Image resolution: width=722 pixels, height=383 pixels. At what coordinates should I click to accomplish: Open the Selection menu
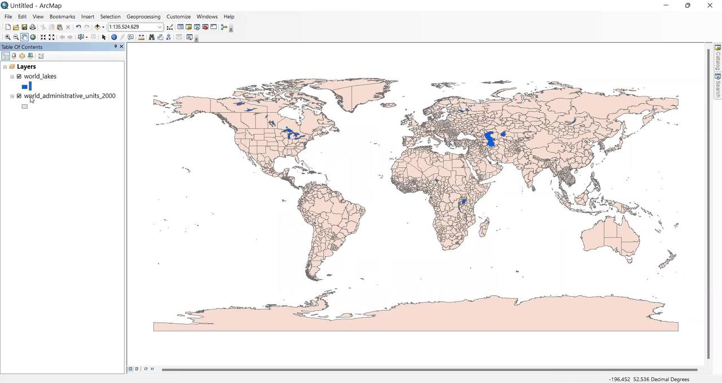tap(110, 16)
